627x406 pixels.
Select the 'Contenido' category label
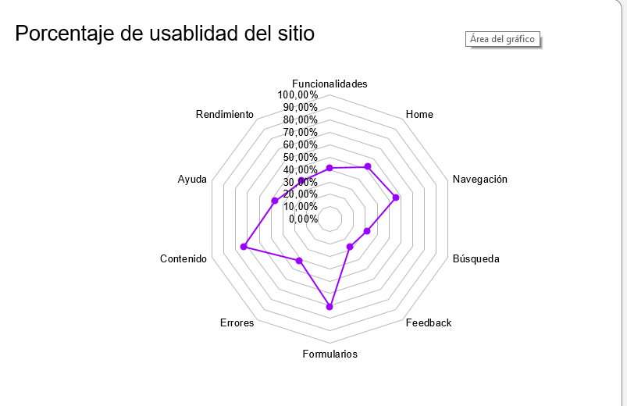[x=183, y=259]
